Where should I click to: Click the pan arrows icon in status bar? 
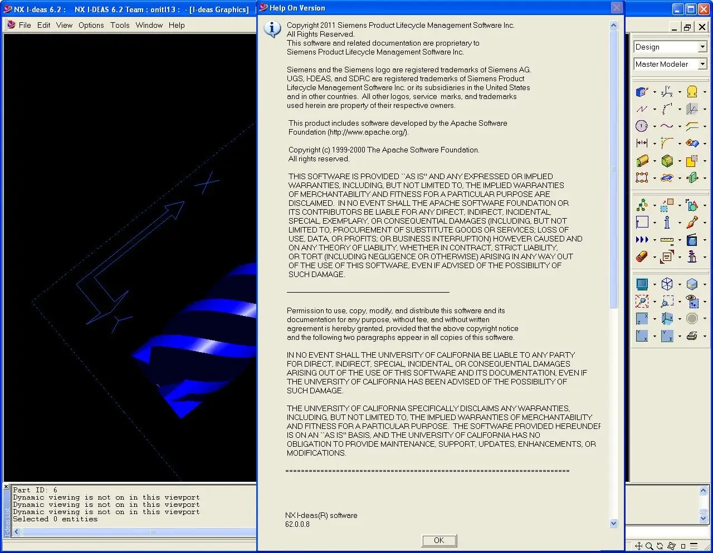[x=639, y=546]
